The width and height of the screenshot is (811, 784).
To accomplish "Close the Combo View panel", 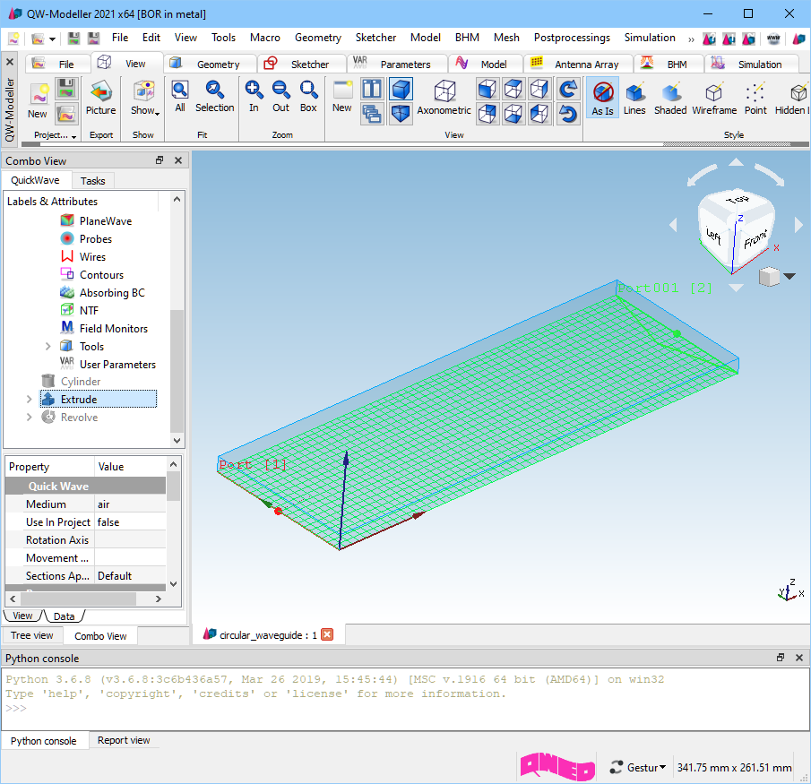I will pyautogui.click(x=178, y=160).
